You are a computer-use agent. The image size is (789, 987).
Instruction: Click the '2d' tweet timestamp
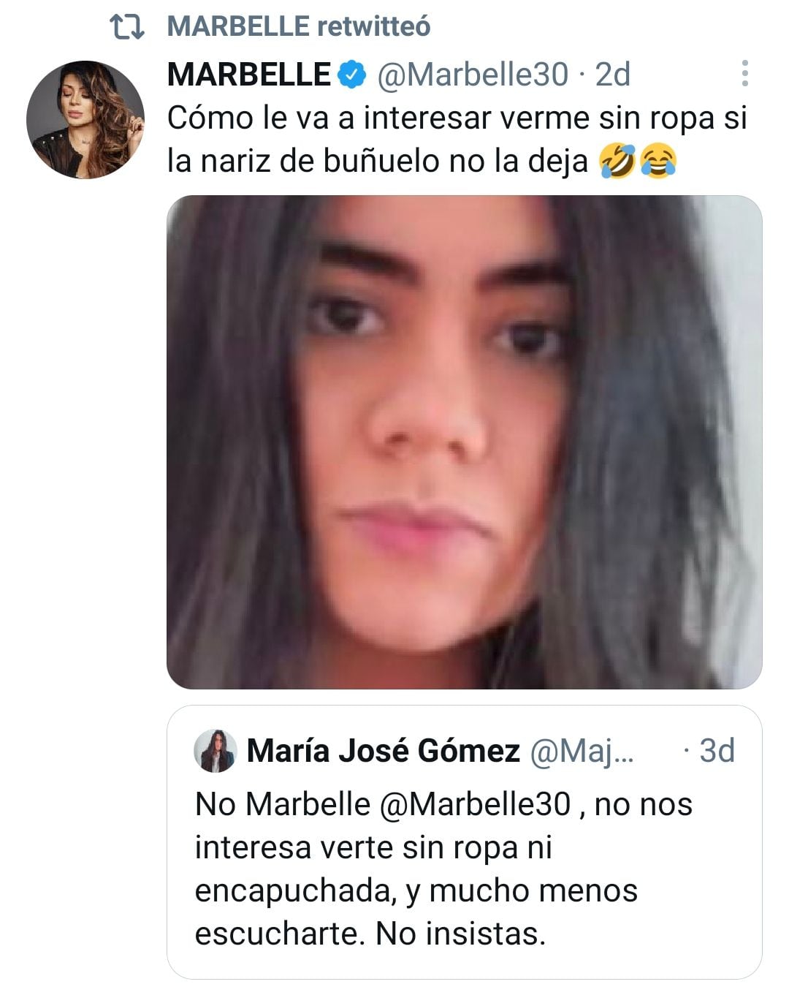tap(612, 74)
